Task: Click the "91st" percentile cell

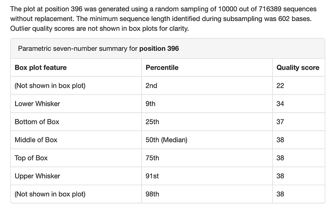Action: pos(152,176)
